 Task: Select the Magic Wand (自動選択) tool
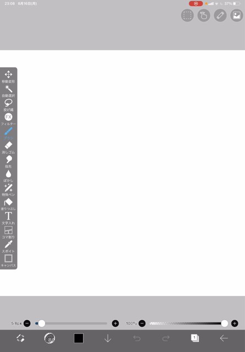pos(8,91)
